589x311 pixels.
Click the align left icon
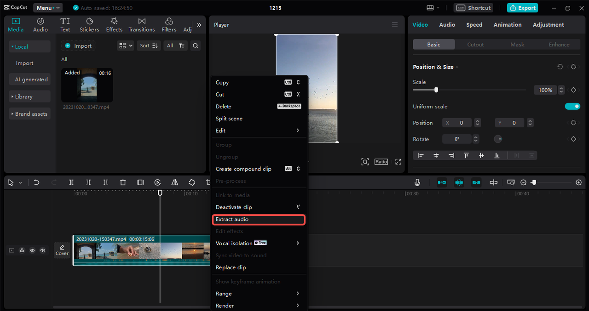point(421,155)
